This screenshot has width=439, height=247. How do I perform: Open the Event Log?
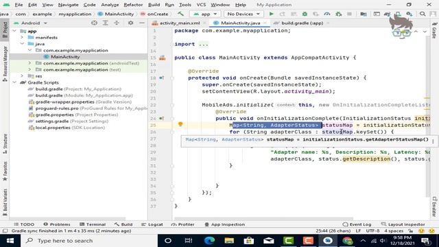[357, 224]
